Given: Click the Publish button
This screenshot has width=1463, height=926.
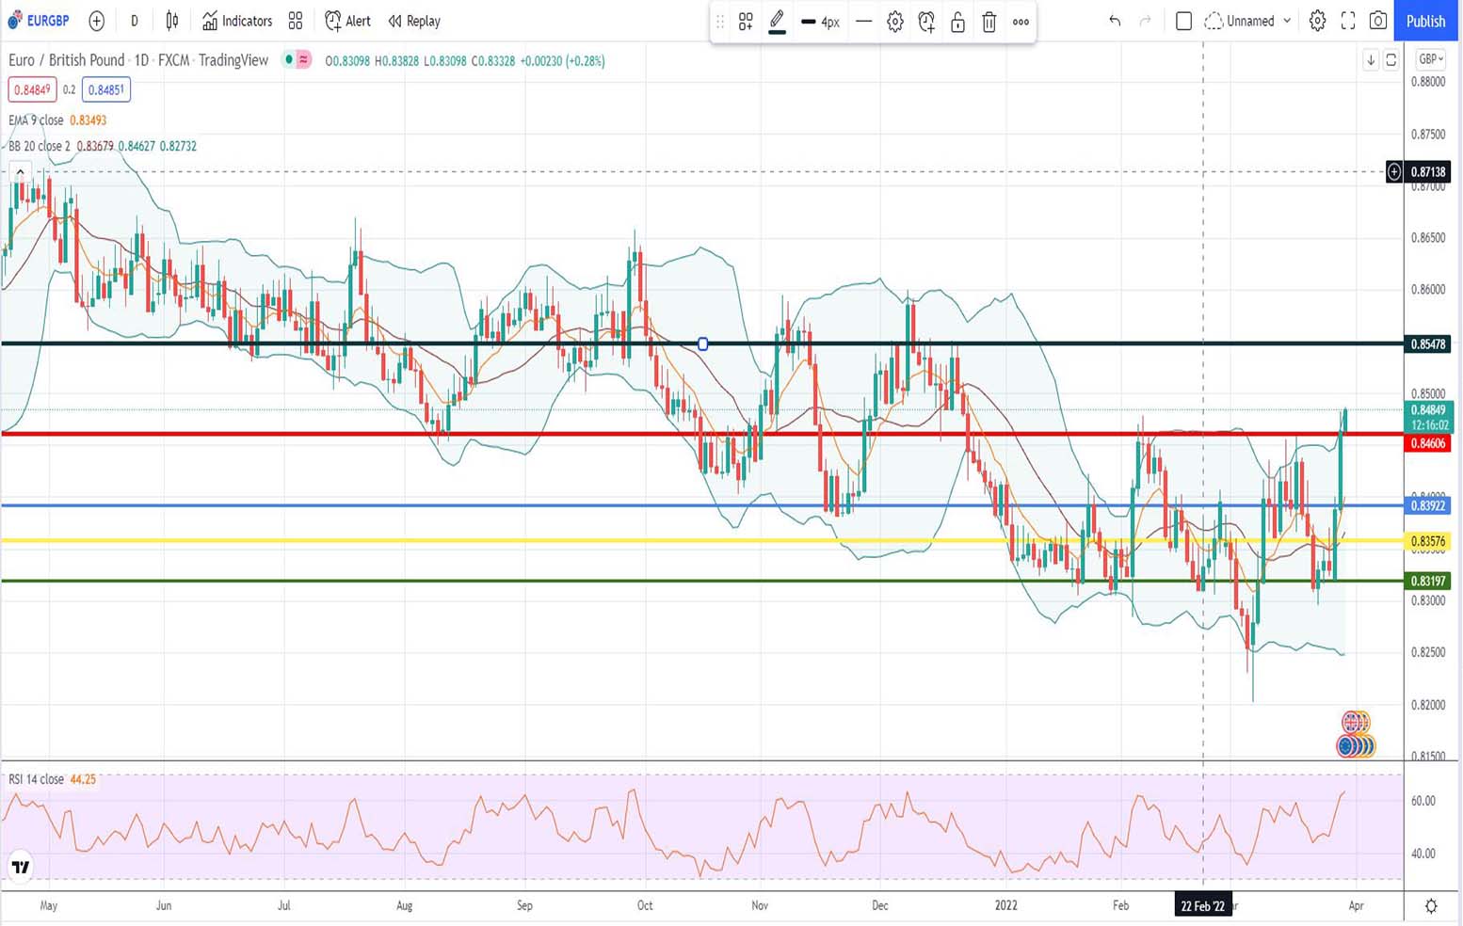Looking at the screenshot, I should pyautogui.click(x=1425, y=21).
